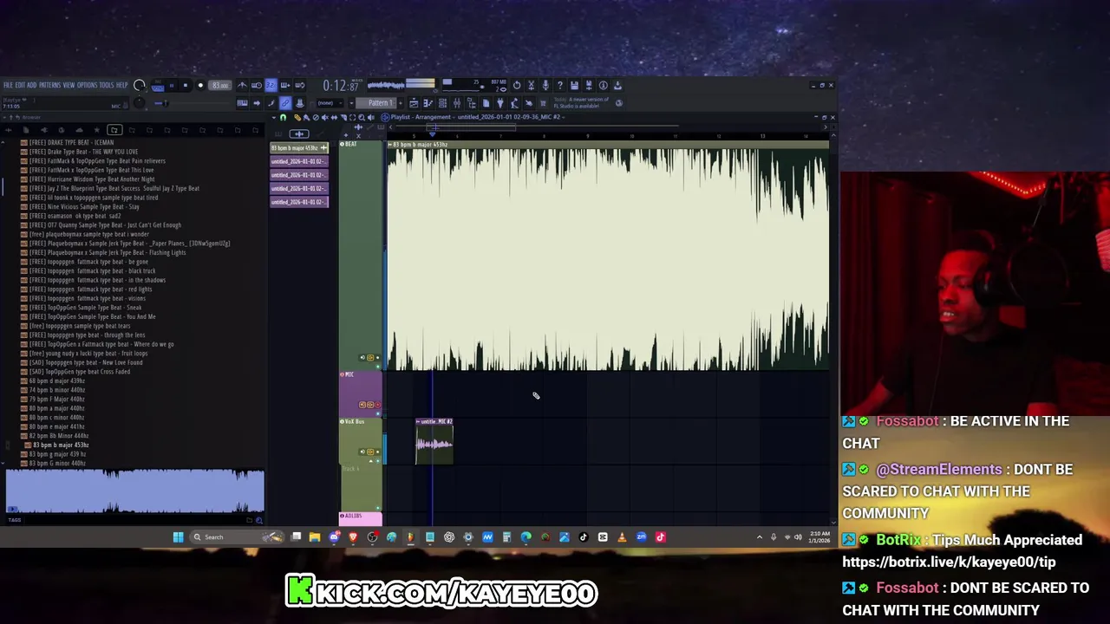The height and width of the screenshot is (624, 1110).
Task: Click the export/render download icon
Action: (x=617, y=85)
